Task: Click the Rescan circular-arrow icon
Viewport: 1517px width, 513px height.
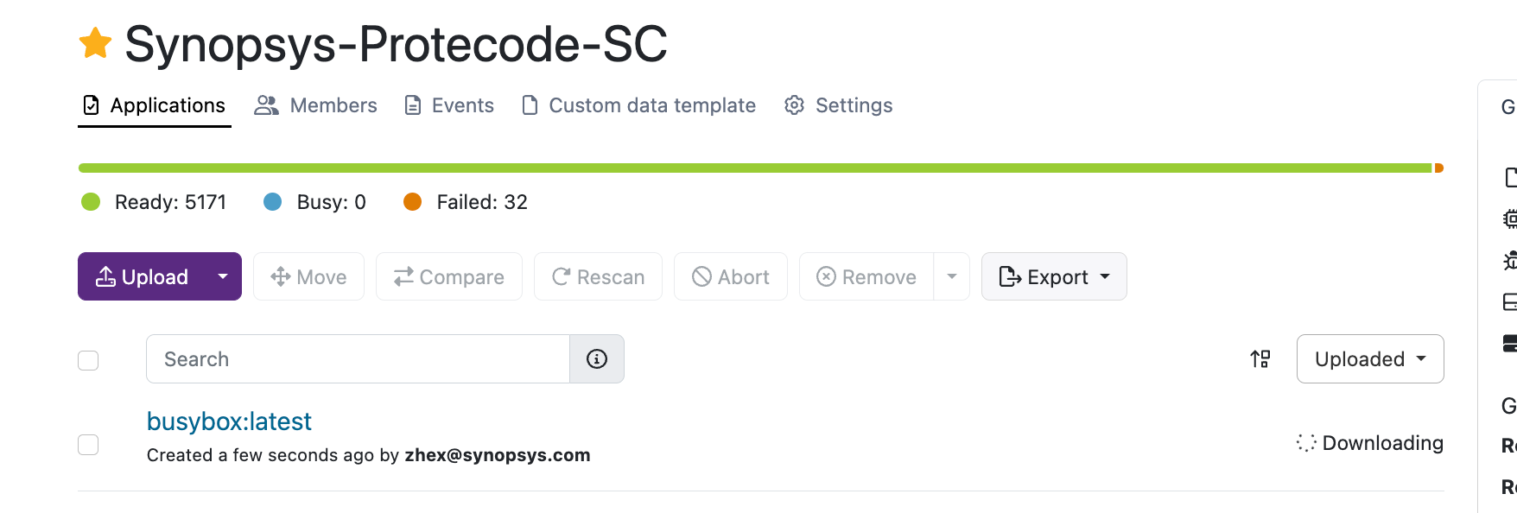Action: [x=561, y=276]
